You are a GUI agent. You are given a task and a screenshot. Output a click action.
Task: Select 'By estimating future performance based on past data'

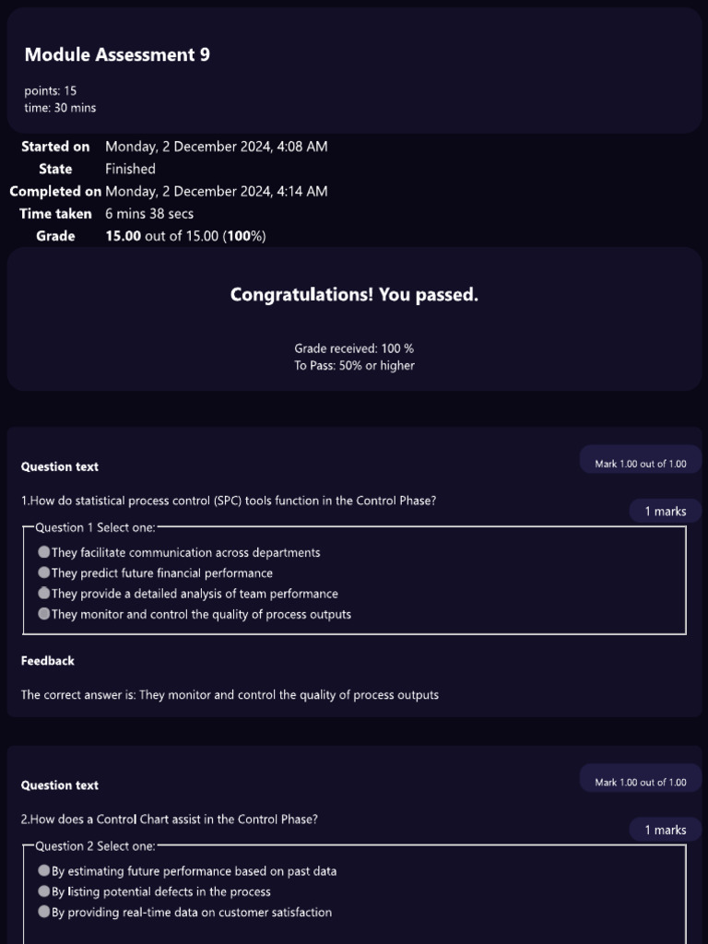coord(43,870)
